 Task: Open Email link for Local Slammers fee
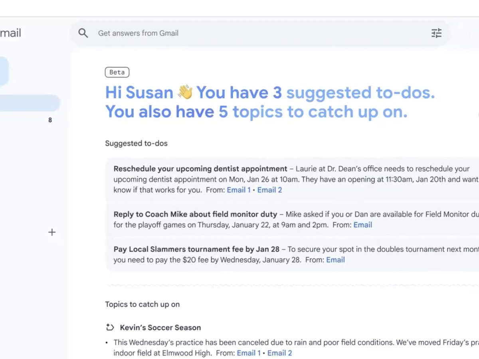coord(335,260)
